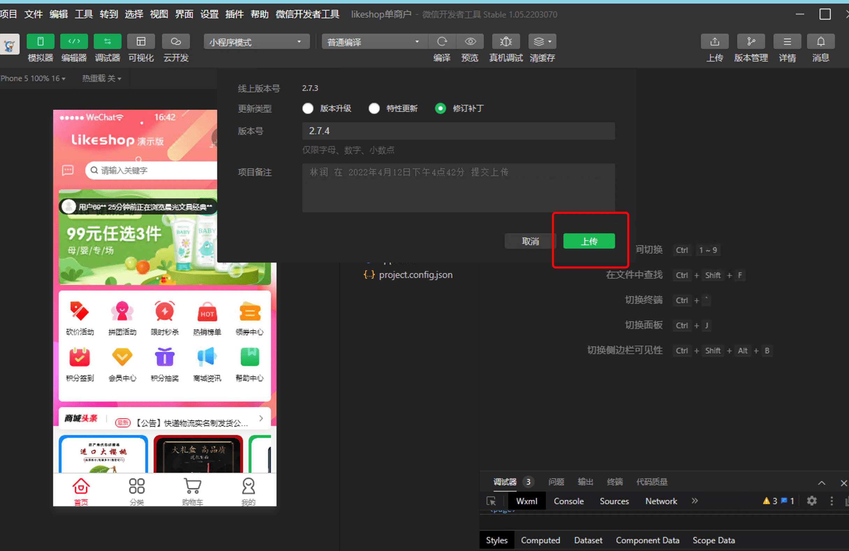The width and height of the screenshot is (849, 551).
Task: Start real device debugging (真机调试)
Action: (506, 42)
